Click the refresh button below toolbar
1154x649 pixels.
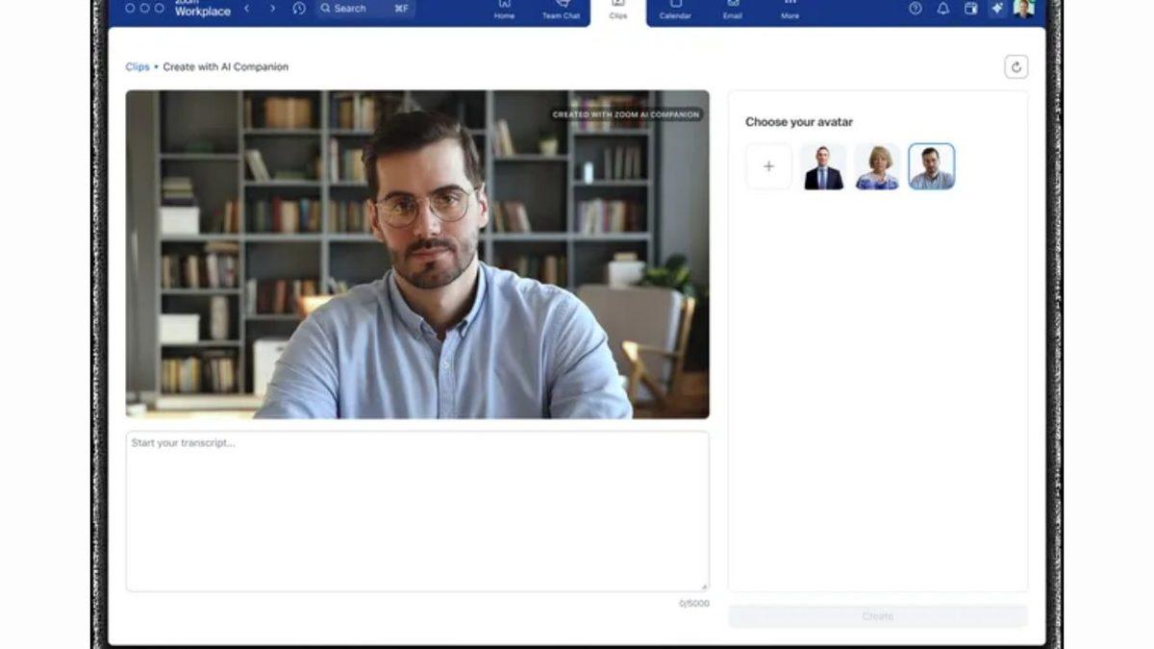[1016, 66]
